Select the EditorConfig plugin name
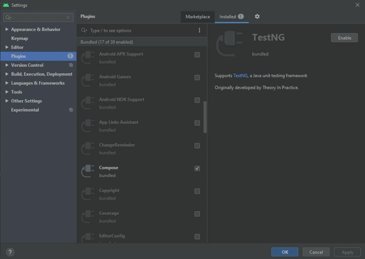The height and width of the screenshot is (259, 365). (112, 236)
